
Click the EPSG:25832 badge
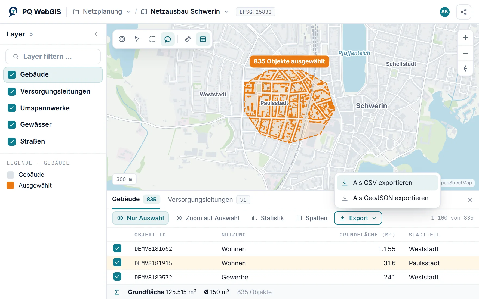click(255, 12)
